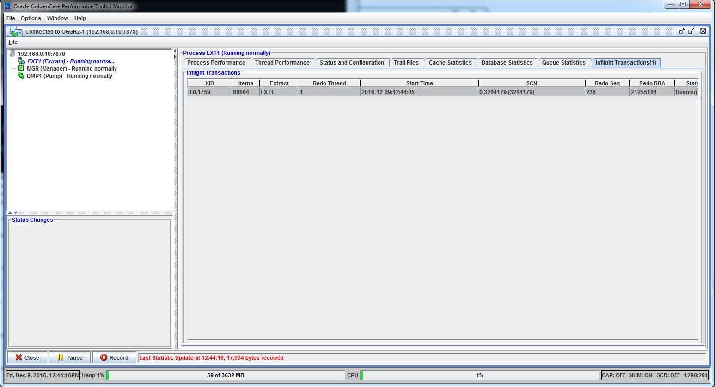Sort by Redo Seq column header
This screenshot has width=715, height=387.
pos(607,83)
